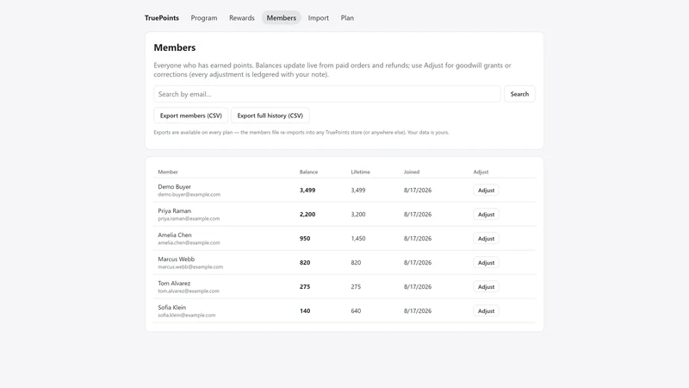
Task: Click email sofia.klein@example.com
Action: coord(187,316)
